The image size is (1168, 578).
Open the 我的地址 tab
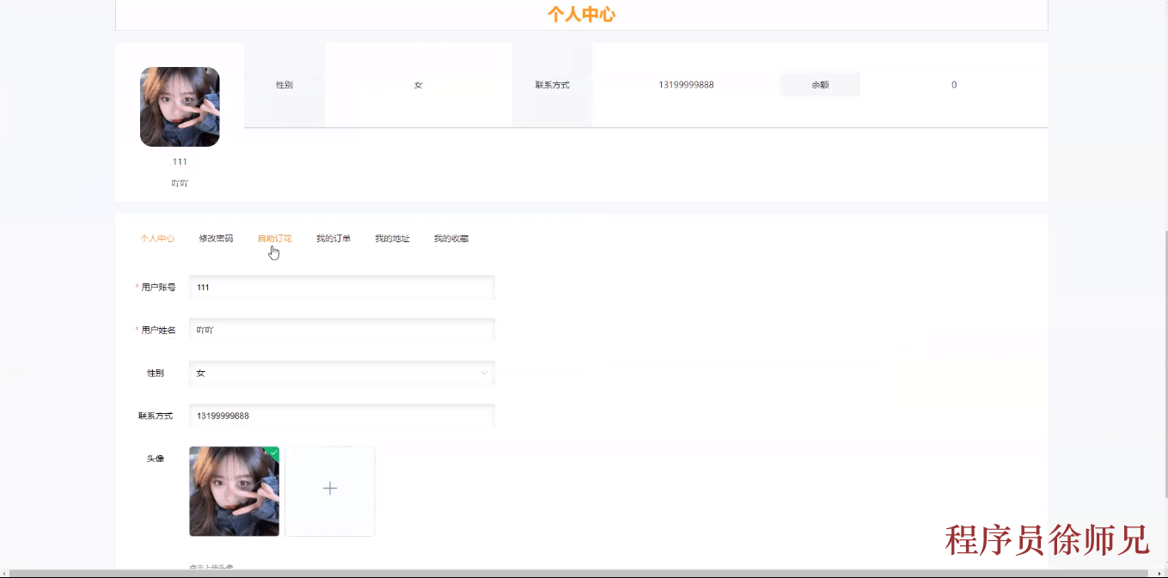(392, 238)
